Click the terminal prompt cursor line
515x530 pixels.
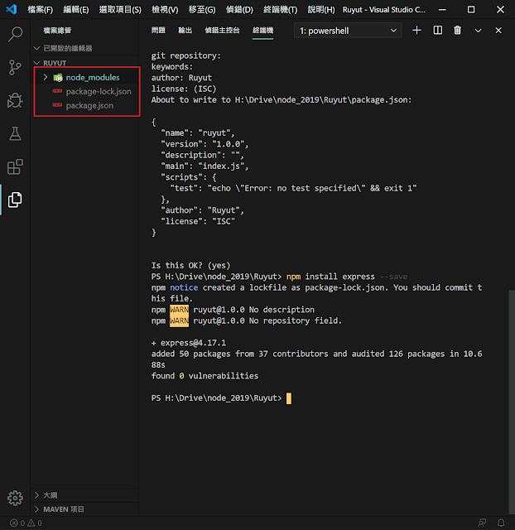[221, 397]
